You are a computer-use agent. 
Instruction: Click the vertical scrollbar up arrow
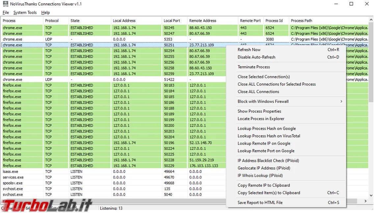pyautogui.click(x=371, y=20)
